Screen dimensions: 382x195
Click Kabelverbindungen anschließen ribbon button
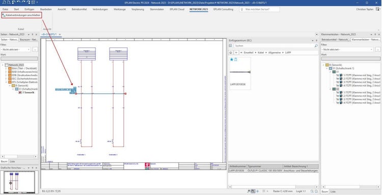tap(21, 15)
